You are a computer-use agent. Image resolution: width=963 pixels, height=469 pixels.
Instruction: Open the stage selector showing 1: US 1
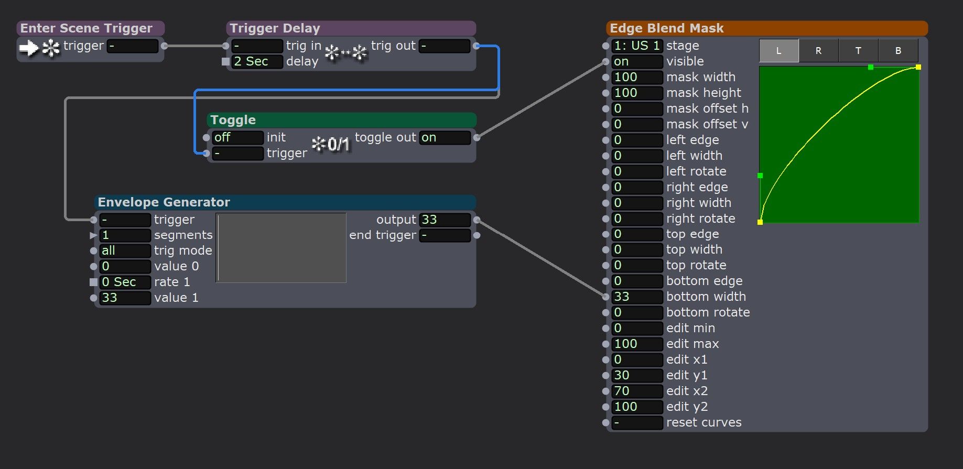[636, 46]
